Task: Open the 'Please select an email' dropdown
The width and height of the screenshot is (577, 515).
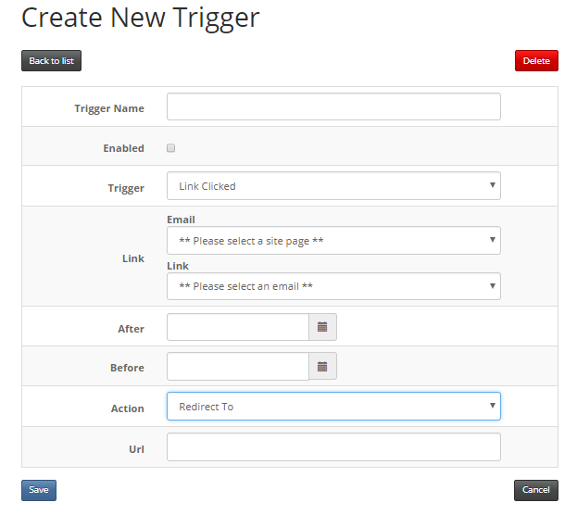Action: [333, 286]
